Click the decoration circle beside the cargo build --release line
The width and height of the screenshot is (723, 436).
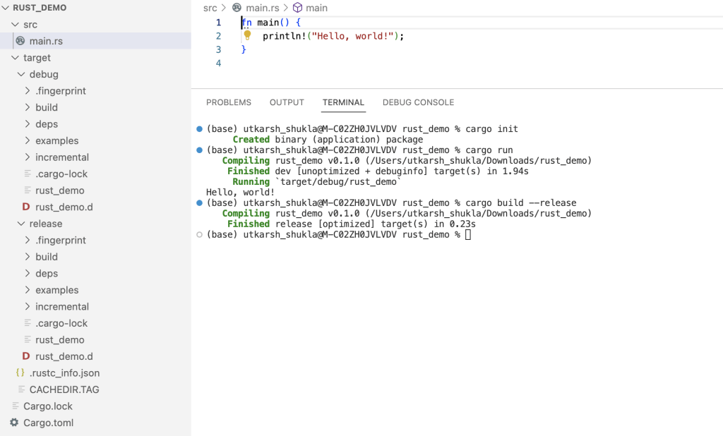point(199,202)
